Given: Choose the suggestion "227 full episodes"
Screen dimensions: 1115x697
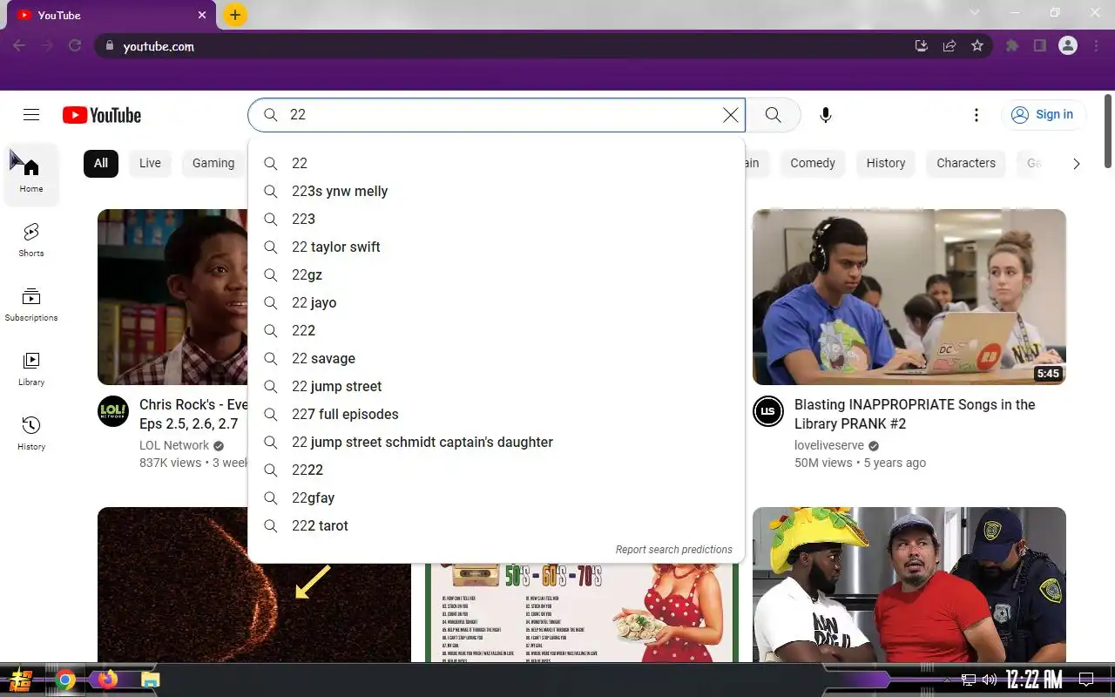Looking at the screenshot, I should tap(497, 414).
